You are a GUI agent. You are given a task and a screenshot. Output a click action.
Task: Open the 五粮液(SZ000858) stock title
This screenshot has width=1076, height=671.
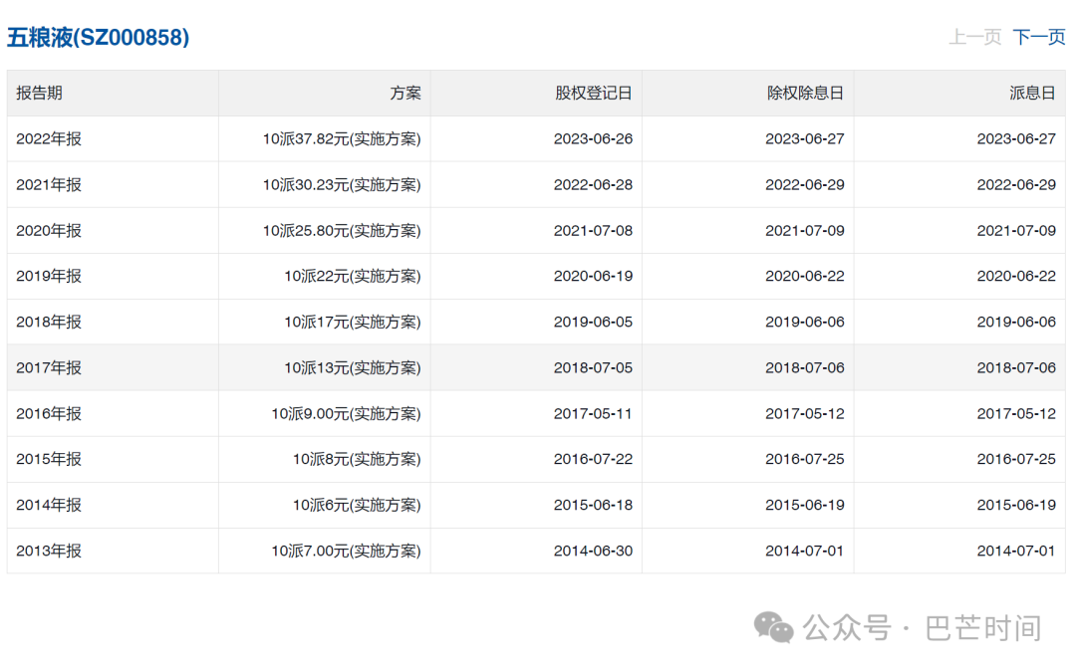(98, 37)
